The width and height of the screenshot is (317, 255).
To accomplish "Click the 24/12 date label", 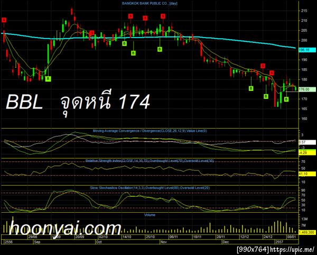I will (267, 237).
